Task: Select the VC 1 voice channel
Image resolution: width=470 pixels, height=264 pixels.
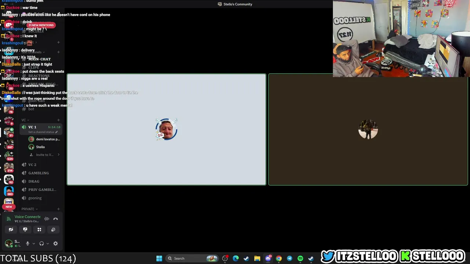Action: coord(41,127)
